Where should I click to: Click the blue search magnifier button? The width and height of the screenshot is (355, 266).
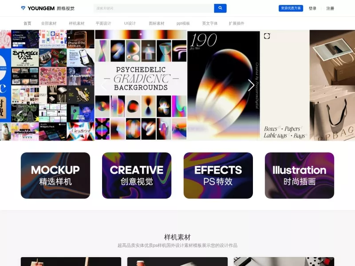point(220,8)
